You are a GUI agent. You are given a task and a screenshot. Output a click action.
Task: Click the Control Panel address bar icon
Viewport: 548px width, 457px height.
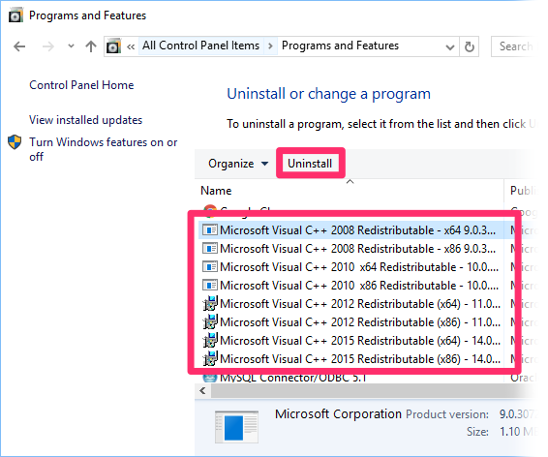[x=113, y=46]
